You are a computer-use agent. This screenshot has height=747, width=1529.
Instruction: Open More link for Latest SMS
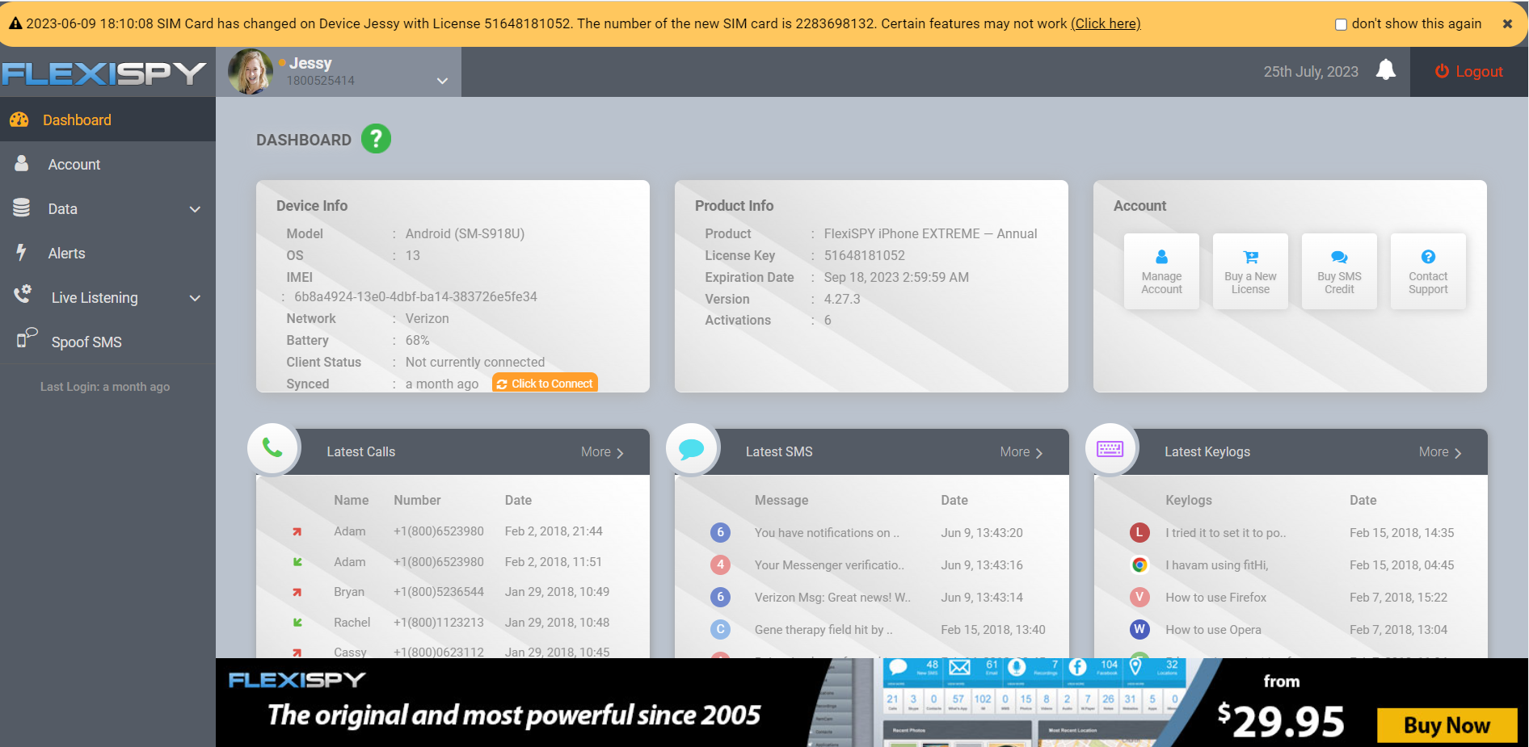tap(1021, 452)
